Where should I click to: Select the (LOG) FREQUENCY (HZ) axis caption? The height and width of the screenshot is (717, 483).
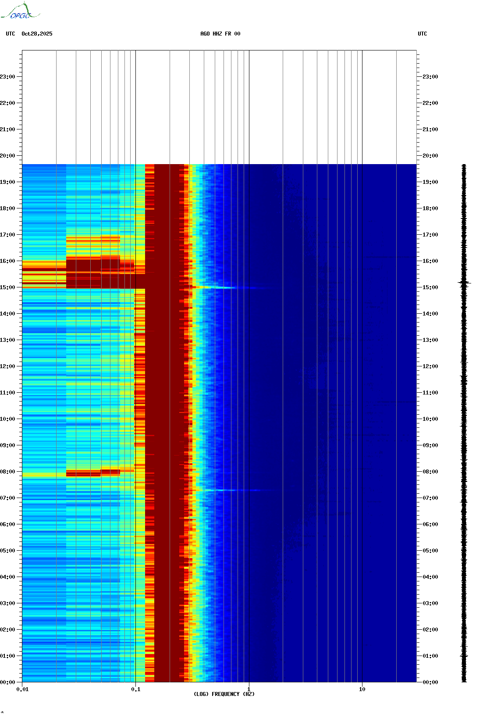(224, 694)
